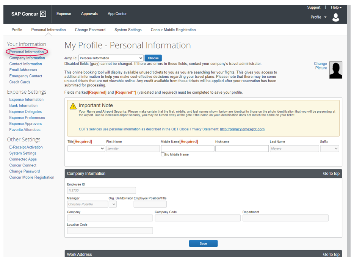
Task: Save the Company Information changes
Action: (x=203, y=244)
